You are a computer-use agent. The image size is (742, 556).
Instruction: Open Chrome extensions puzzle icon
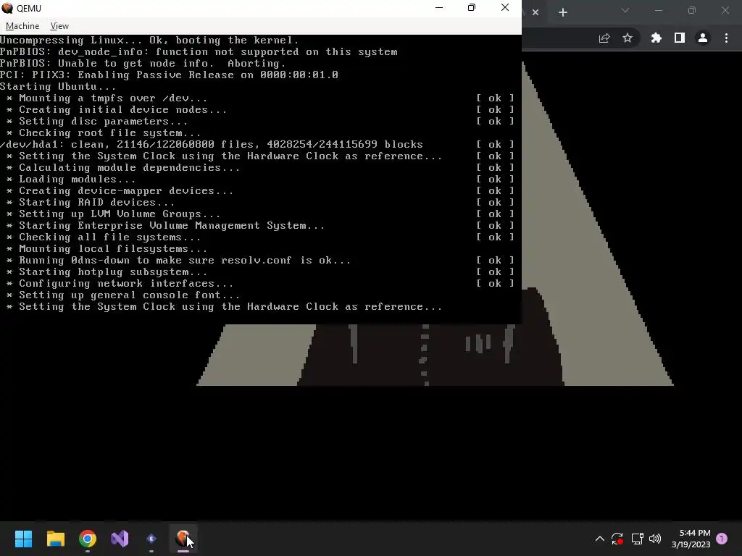(x=656, y=38)
